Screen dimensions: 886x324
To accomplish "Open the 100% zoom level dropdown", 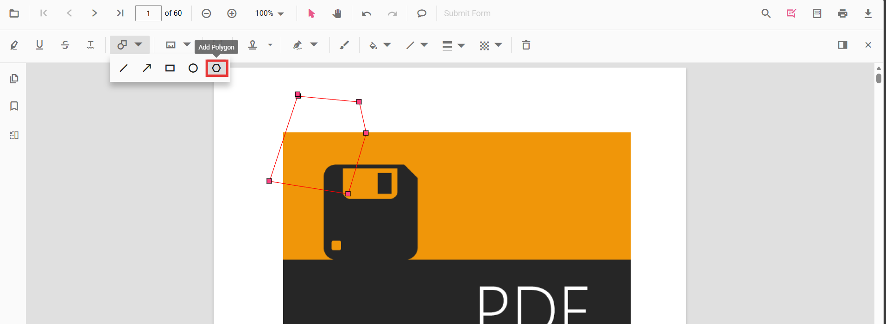I will pos(269,13).
